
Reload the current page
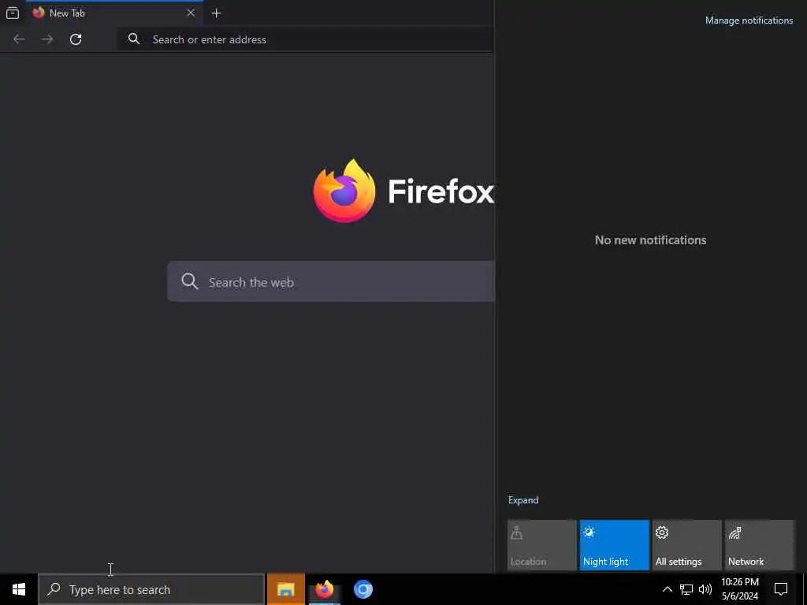(76, 39)
